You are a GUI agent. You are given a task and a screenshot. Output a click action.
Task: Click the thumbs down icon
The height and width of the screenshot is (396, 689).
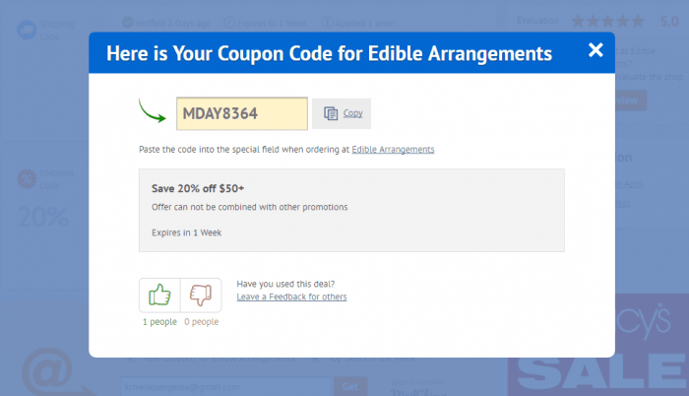click(x=201, y=295)
